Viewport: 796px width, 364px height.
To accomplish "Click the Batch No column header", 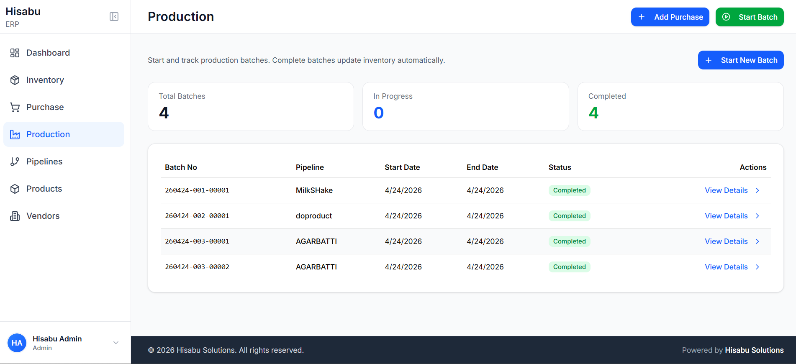I will (181, 167).
